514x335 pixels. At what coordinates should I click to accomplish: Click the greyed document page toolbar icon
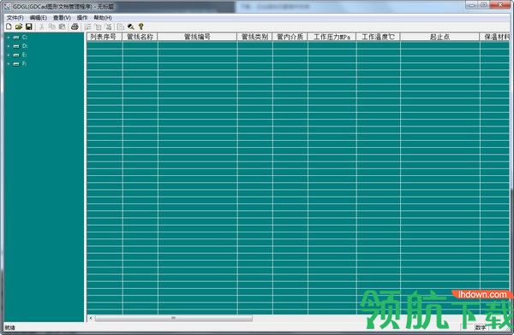click(x=121, y=26)
